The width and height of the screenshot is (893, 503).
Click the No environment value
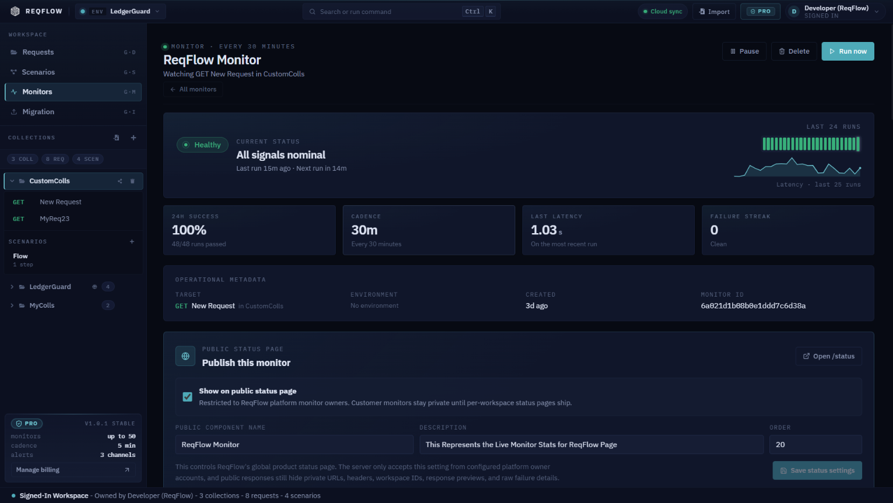point(375,306)
